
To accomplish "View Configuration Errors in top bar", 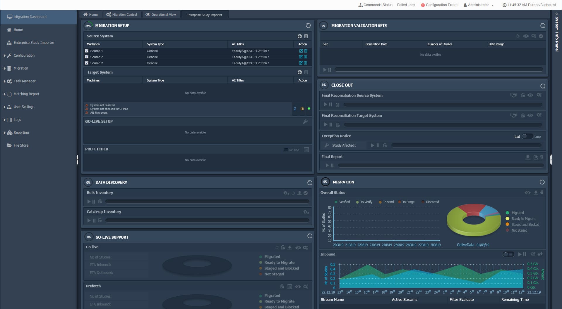I will coord(439,5).
